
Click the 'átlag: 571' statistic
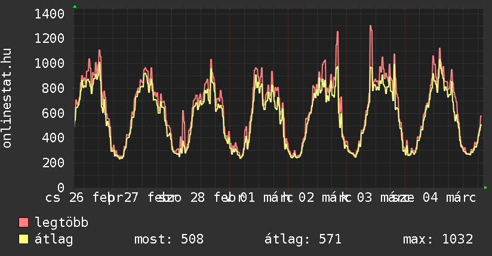tap(303, 239)
